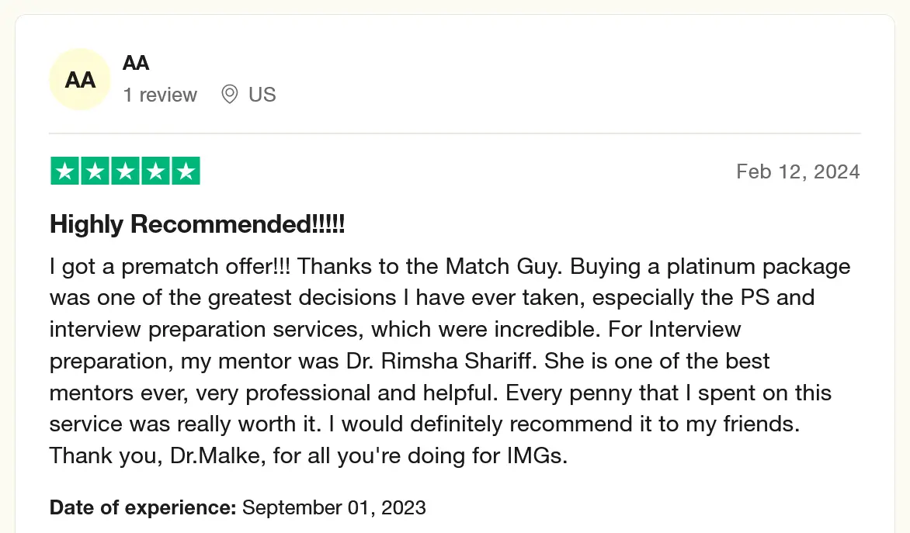Click the Feb 12, 2024 review date
This screenshot has width=910, height=533.
[x=797, y=171]
